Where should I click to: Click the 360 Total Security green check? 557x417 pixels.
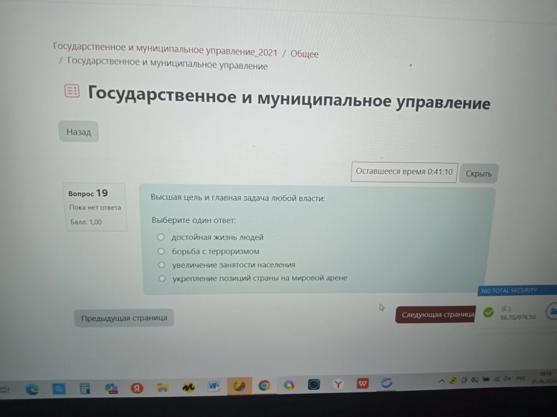pyautogui.click(x=489, y=313)
